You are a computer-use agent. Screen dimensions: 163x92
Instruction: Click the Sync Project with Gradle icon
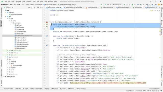pyautogui.click(x=147, y=5)
